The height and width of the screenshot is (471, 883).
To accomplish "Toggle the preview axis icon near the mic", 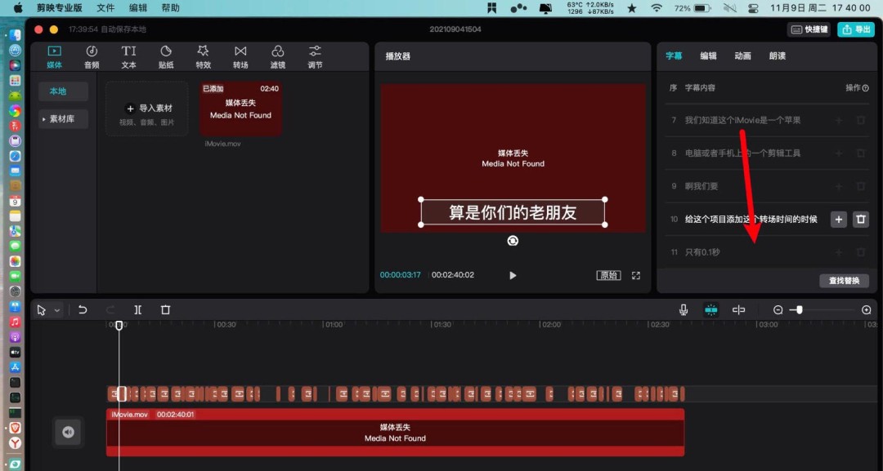I will pos(738,309).
